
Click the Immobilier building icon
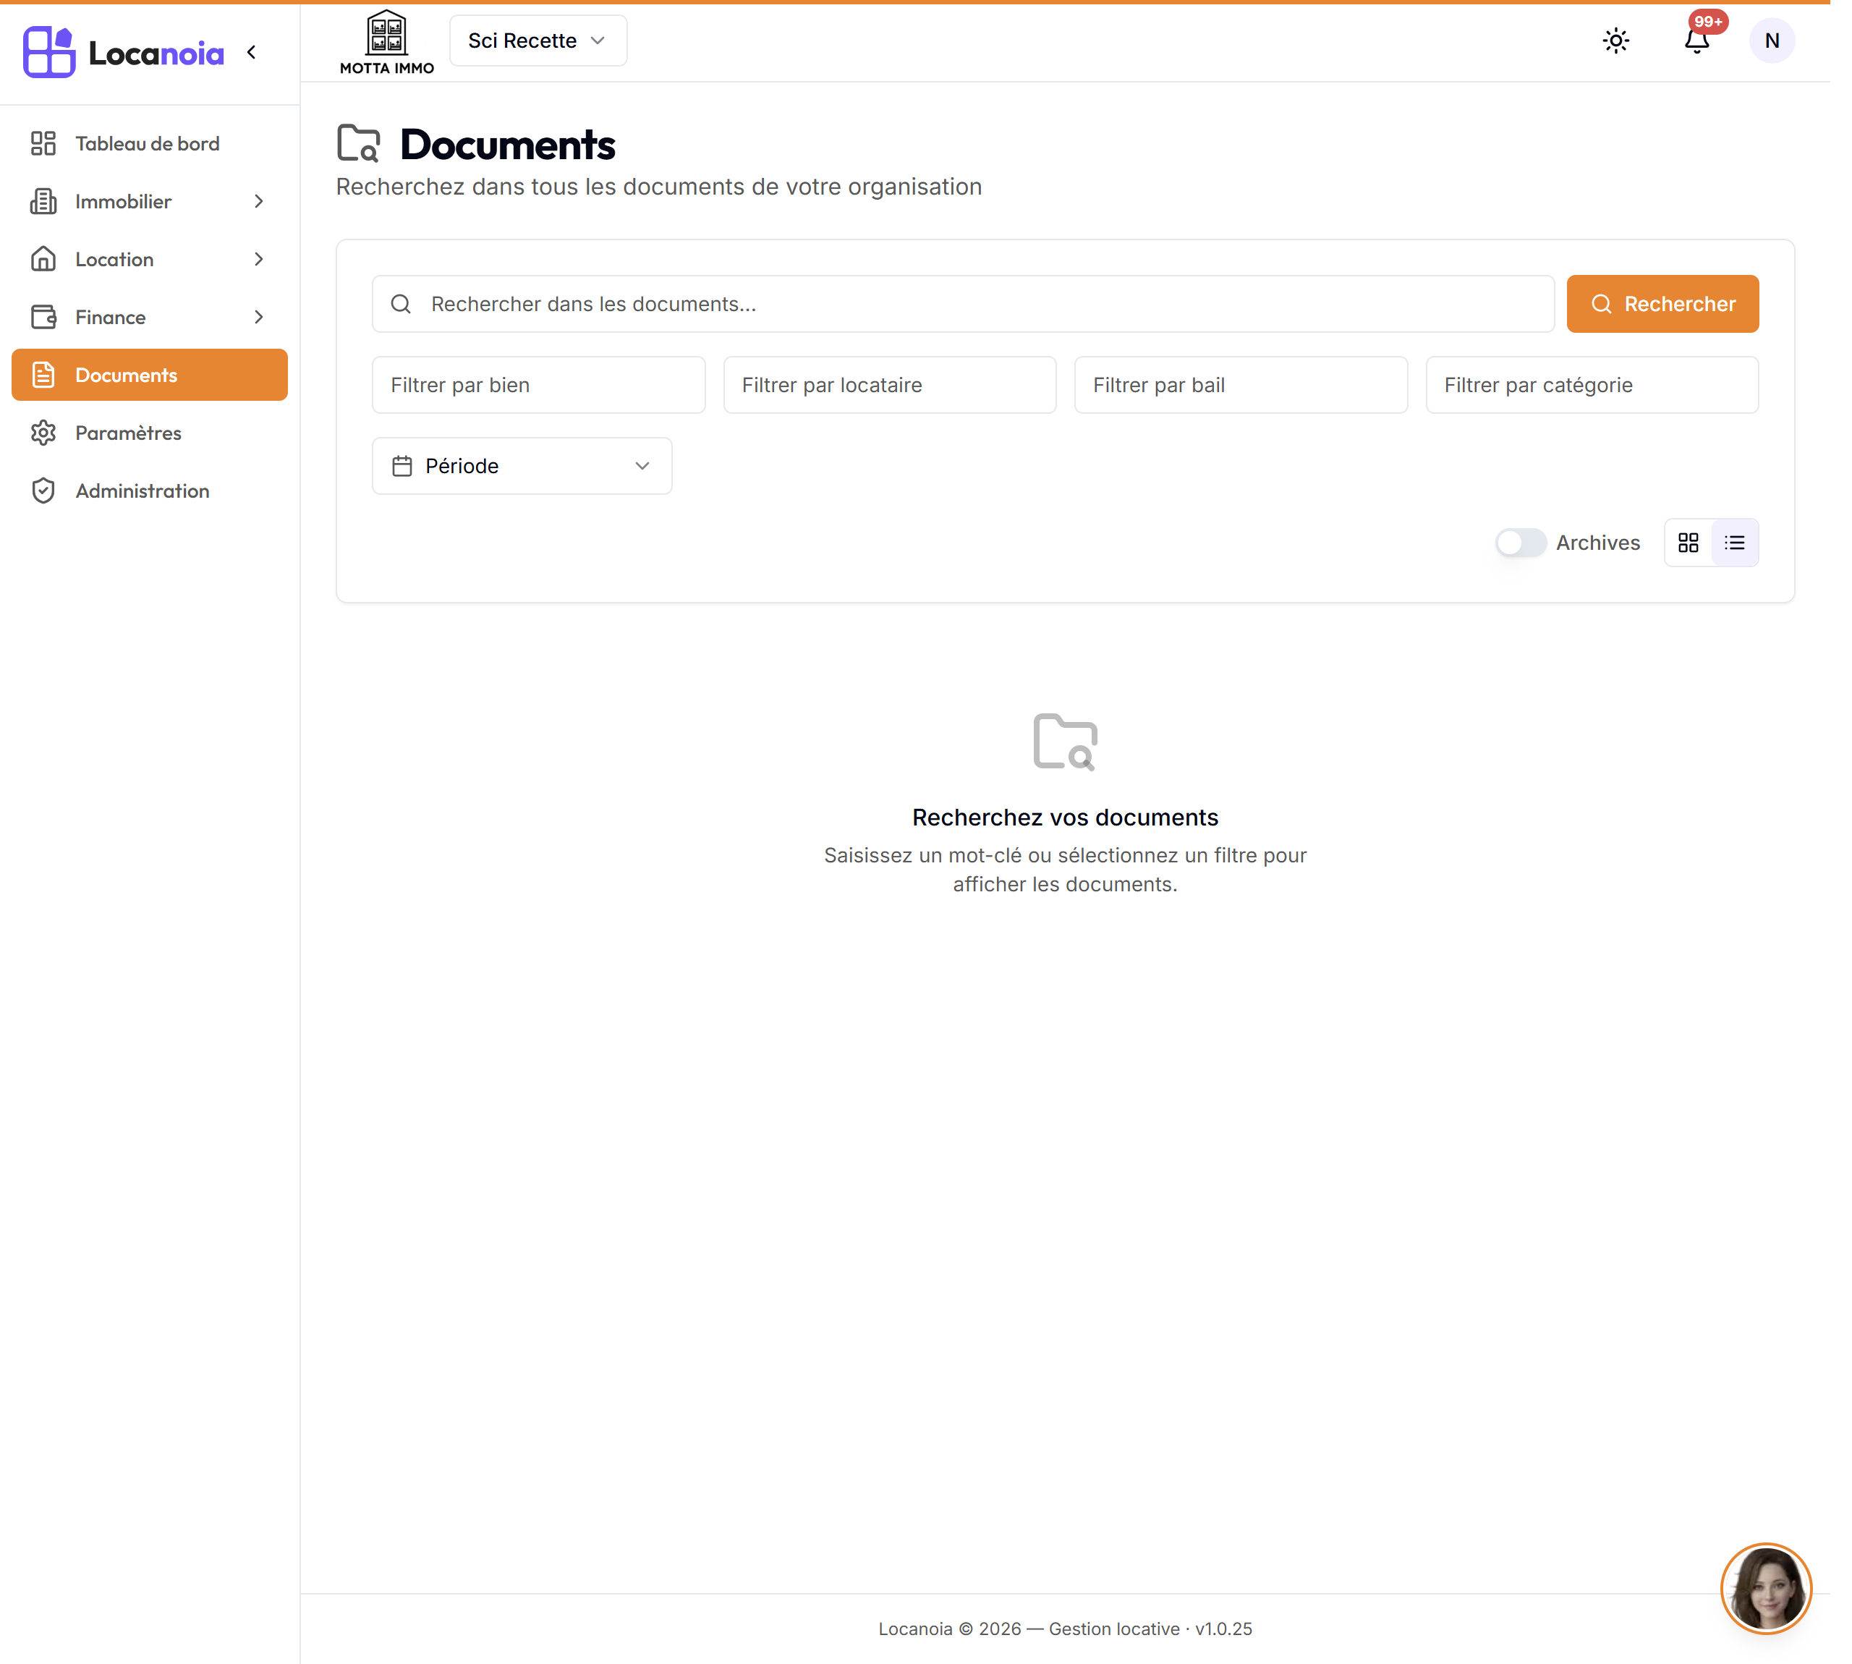click(43, 201)
